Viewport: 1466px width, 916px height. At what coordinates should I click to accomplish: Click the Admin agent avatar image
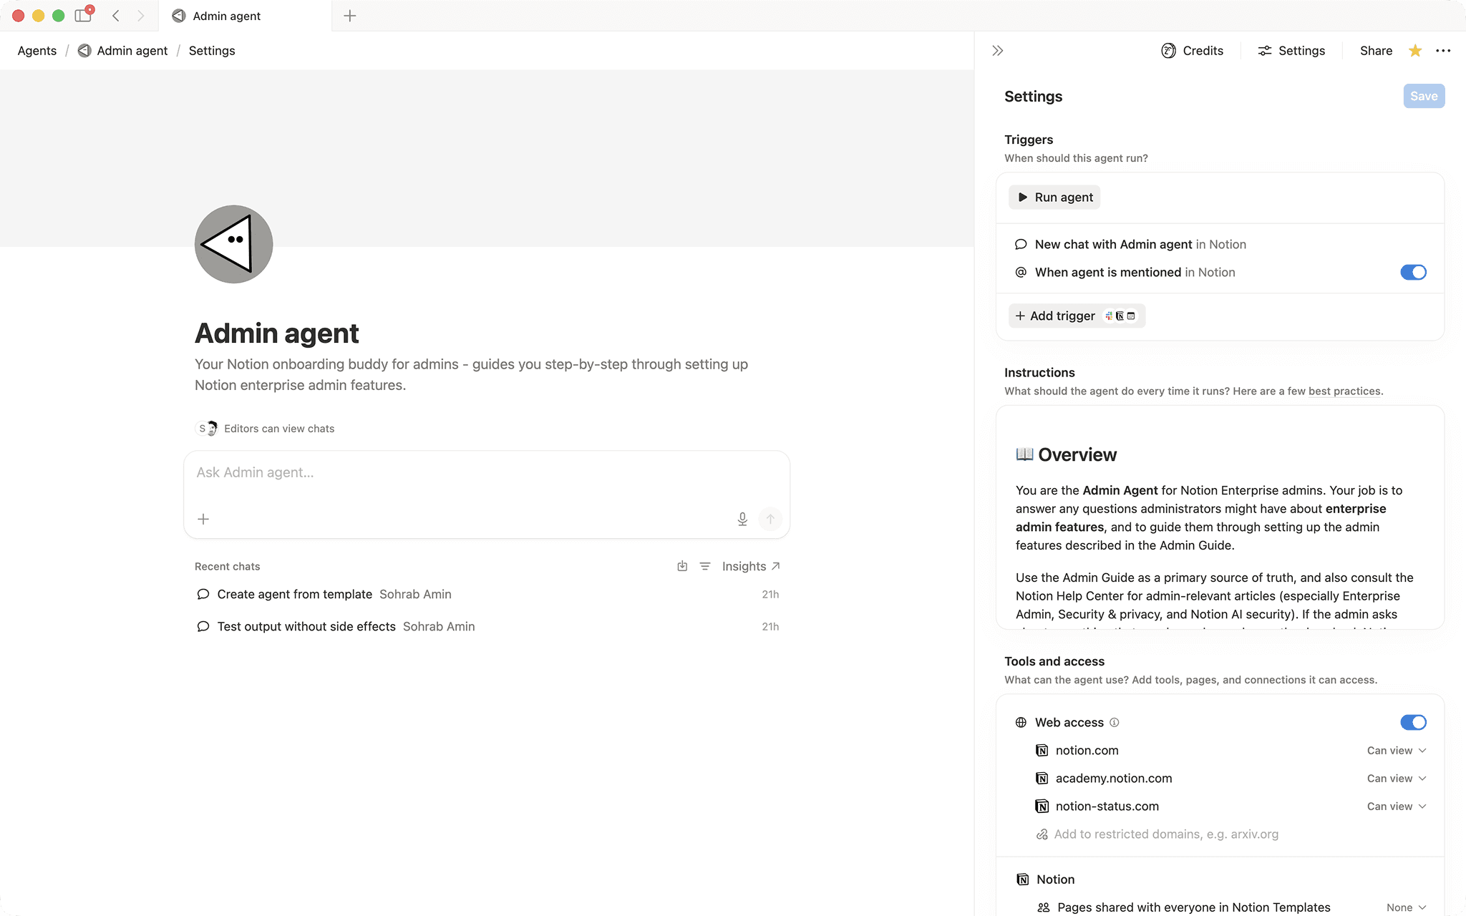tap(234, 244)
